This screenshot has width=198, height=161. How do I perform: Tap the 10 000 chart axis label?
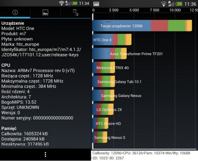175,10
